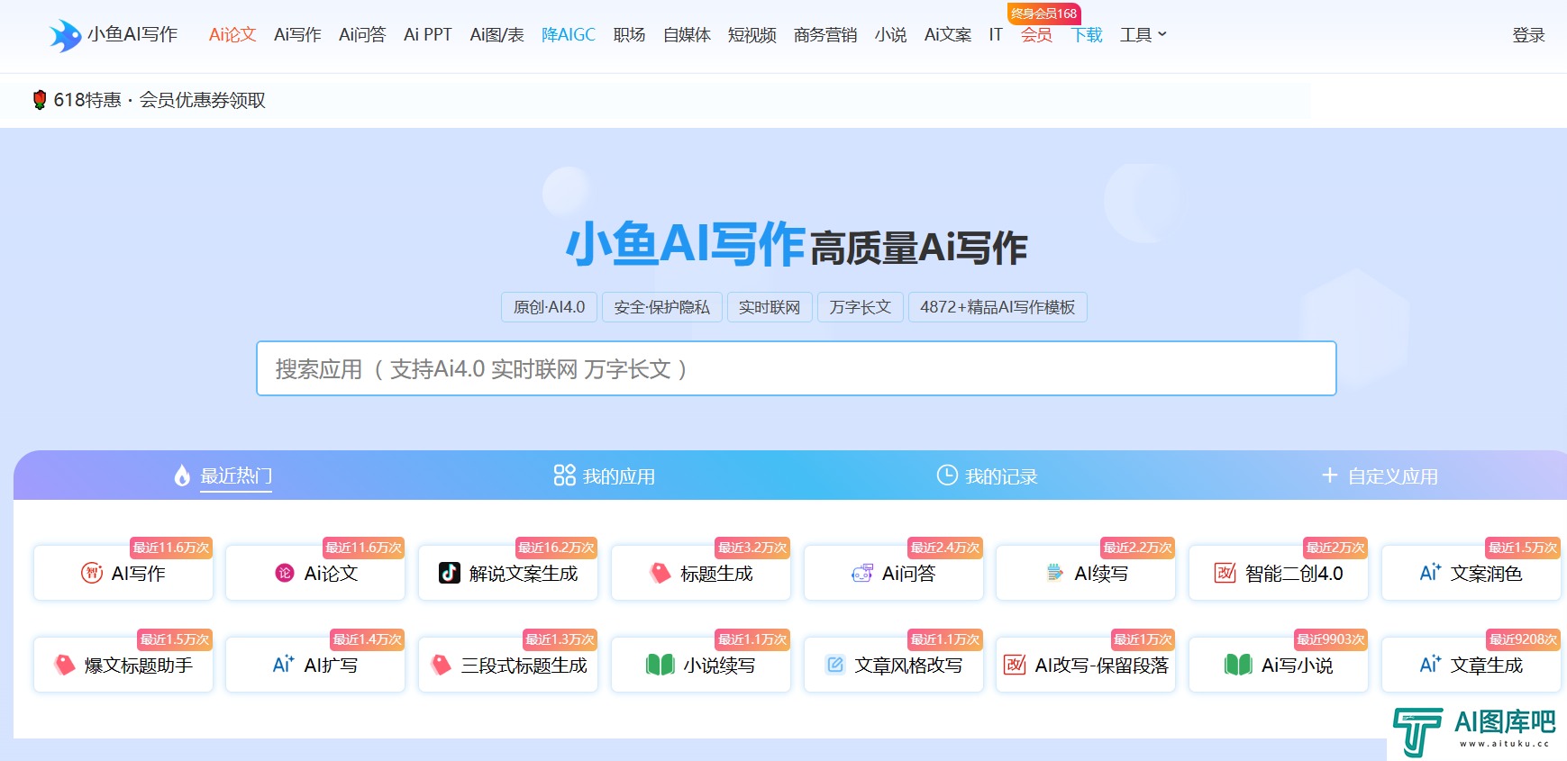Click the TikTok icon of 解说文案生成

[x=450, y=573]
